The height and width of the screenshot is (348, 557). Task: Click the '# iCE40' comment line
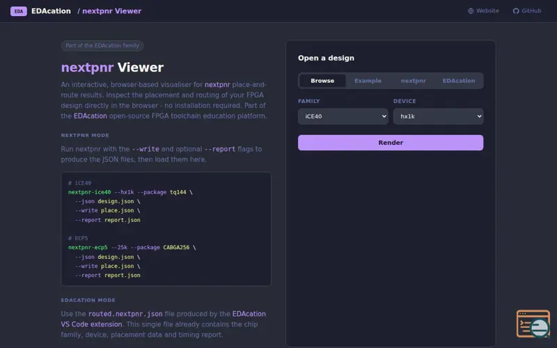coord(79,183)
